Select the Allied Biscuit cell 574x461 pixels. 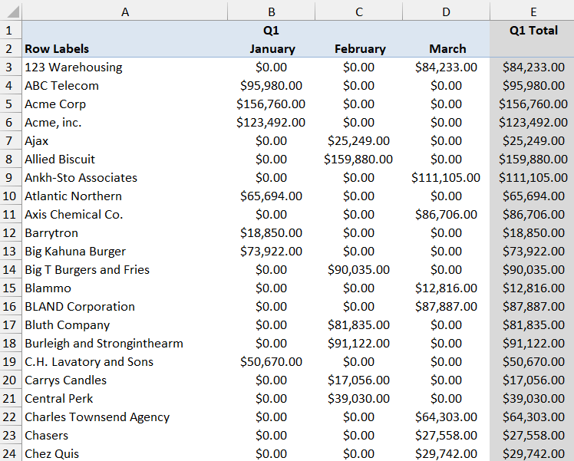[x=125, y=159]
